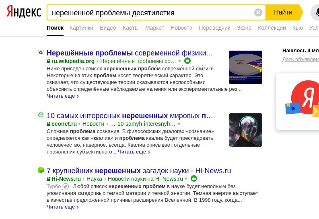Viewport: 319px width, 219px height.
Task: Clear the search query with the X icon
Action: coord(258,12)
